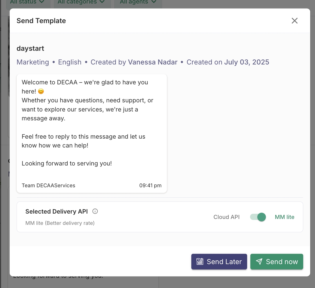
Task: Click the Marketing category label
Action: 33,62
